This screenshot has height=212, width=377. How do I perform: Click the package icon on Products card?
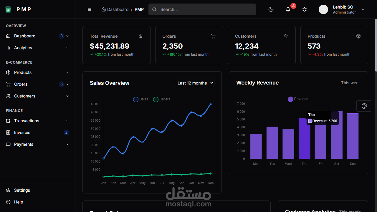tap(358, 36)
